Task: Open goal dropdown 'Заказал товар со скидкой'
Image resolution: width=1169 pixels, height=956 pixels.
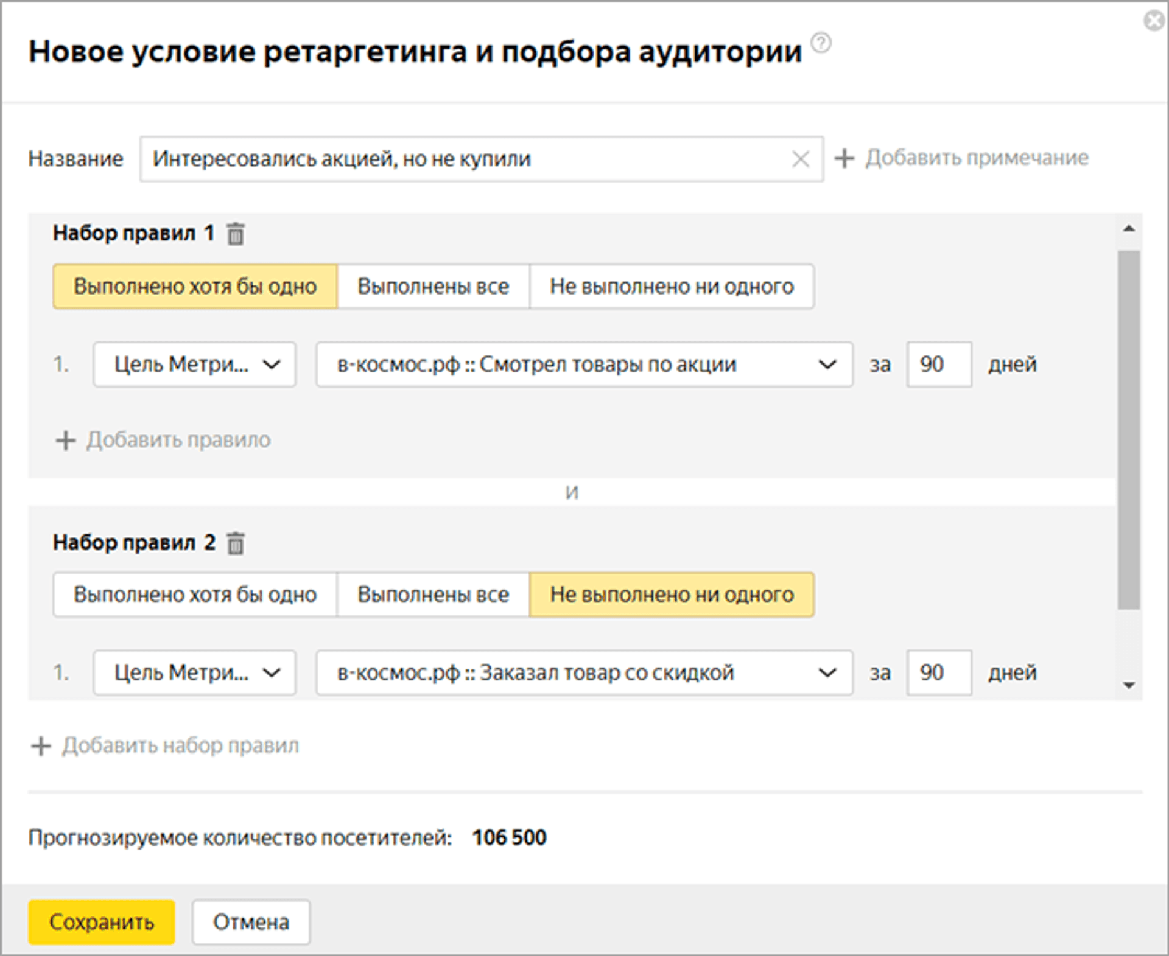Action: pos(583,672)
